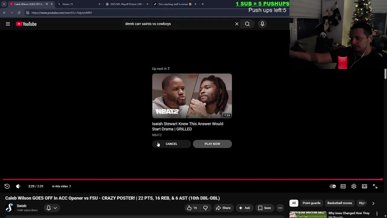
Task: Switch to theater mode
Action: [x=364, y=186]
